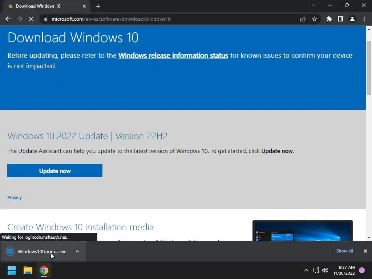Click scrollbar up arrow
This screenshot has width=372, height=279.
(369, 29)
